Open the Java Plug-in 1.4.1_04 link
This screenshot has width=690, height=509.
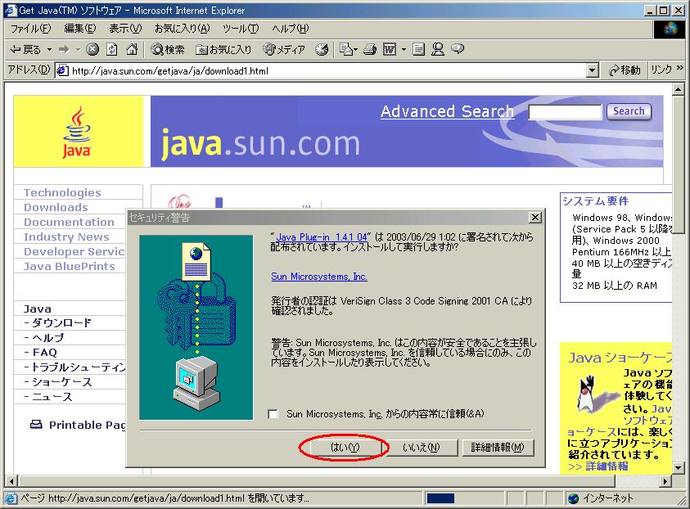coord(321,236)
